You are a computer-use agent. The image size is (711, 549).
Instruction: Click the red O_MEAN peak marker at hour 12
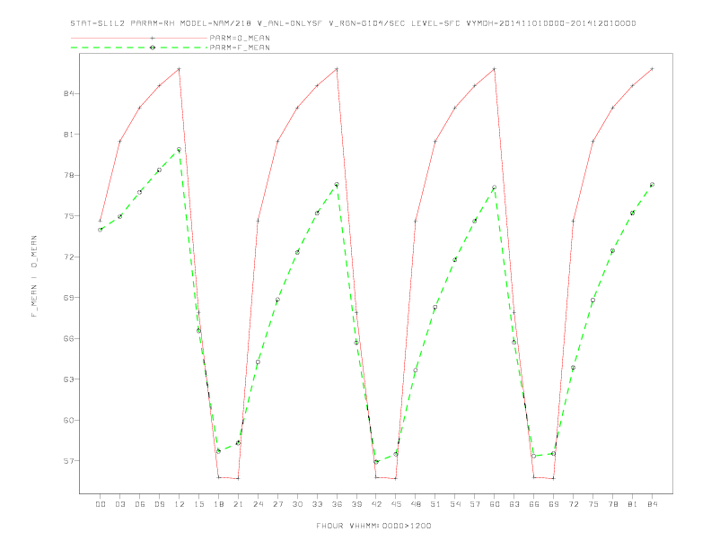[x=180, y=69]
